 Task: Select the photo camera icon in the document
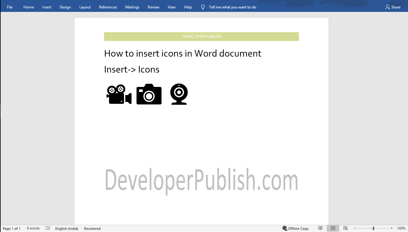pos(149,94)
